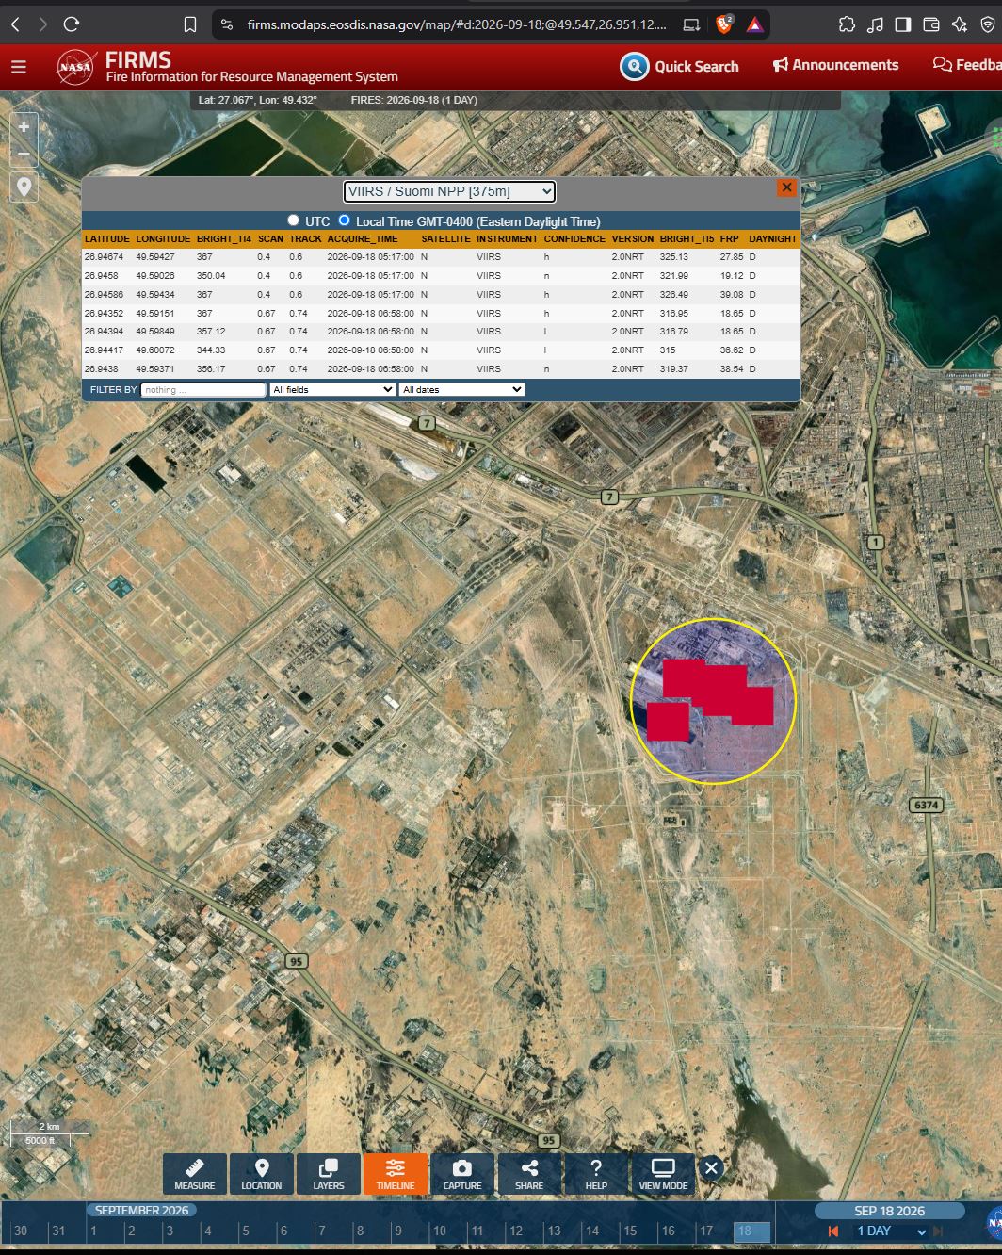Screen dimensions: 1002x1255
Task: Close the fire data table popup
Action: (x=786, y=187)
